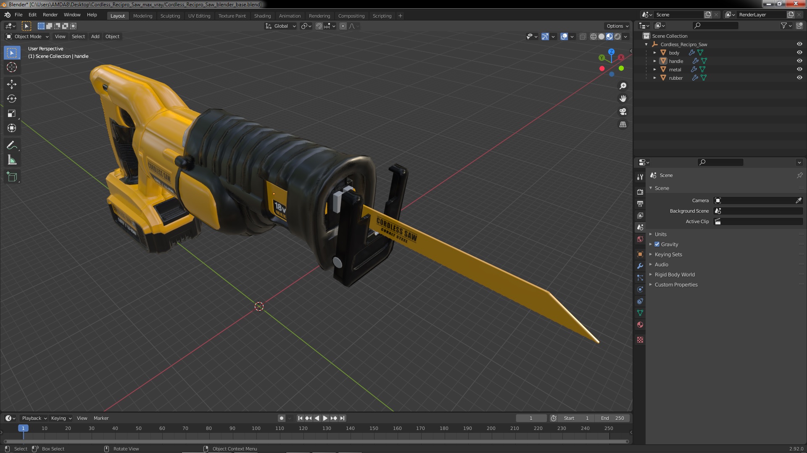
Task: Hide the body object in outliner
Action: pos(799,52)
